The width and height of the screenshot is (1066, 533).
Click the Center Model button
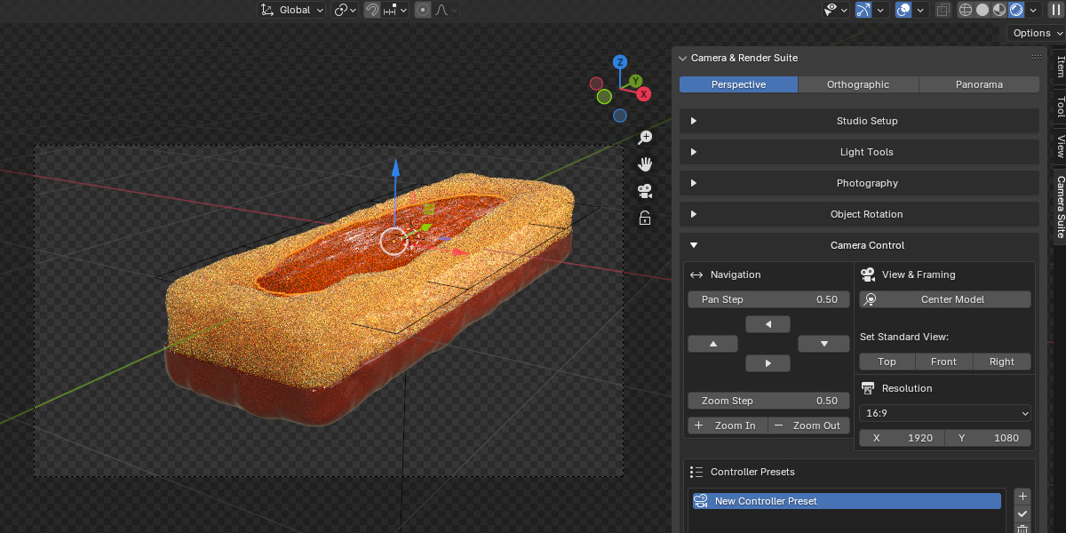945,299
